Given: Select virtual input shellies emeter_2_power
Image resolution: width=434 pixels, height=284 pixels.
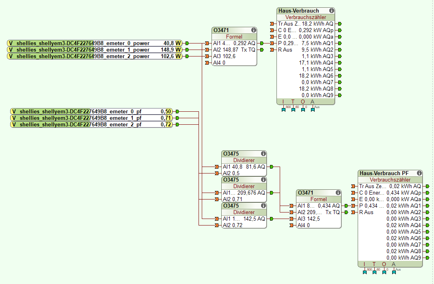Looking at the screenshot, I should point(95,56).
